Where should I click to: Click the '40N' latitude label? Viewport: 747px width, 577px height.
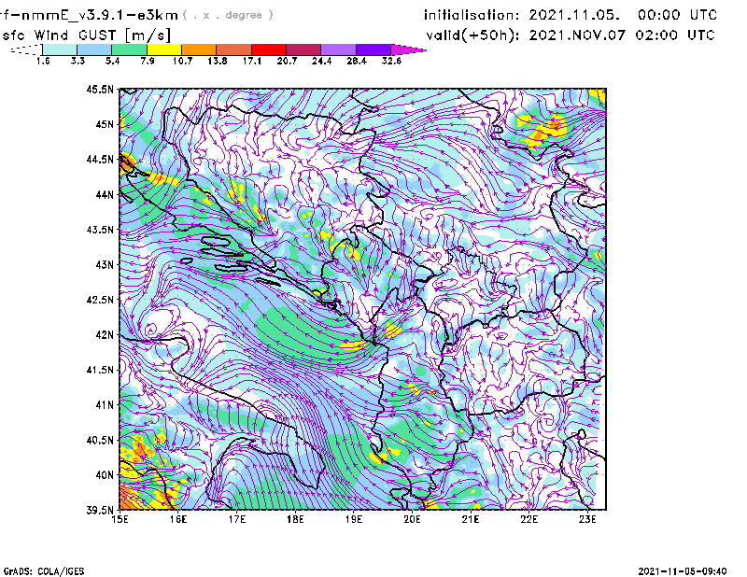pyautogui.click(x=105, y=475)
